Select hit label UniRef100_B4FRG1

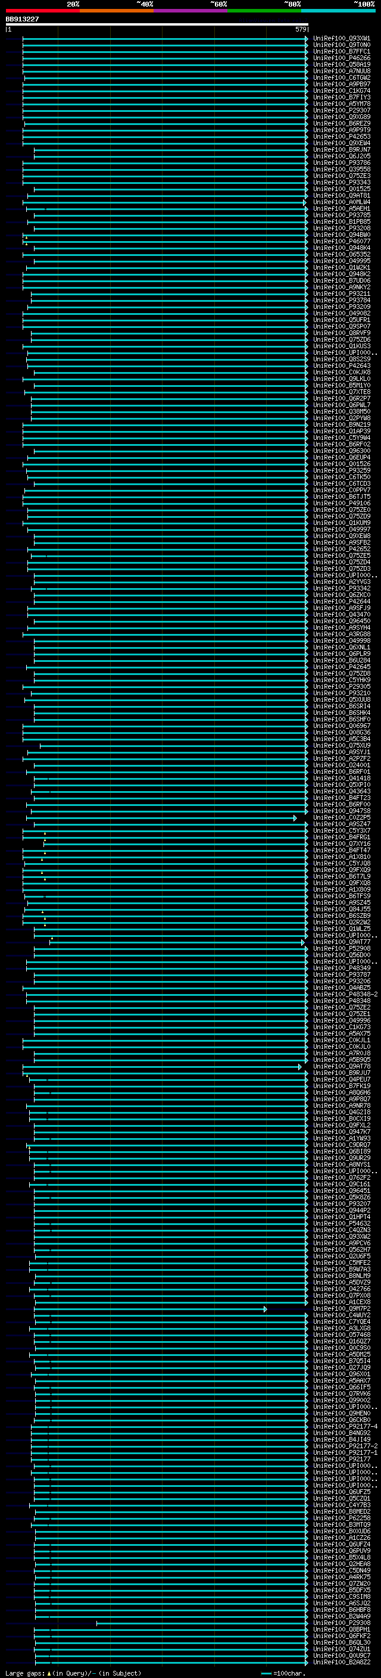[x=342, y=837]
